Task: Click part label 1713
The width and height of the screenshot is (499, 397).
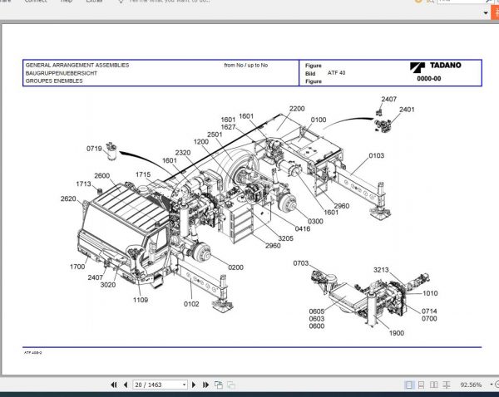Action: [83, 184]
